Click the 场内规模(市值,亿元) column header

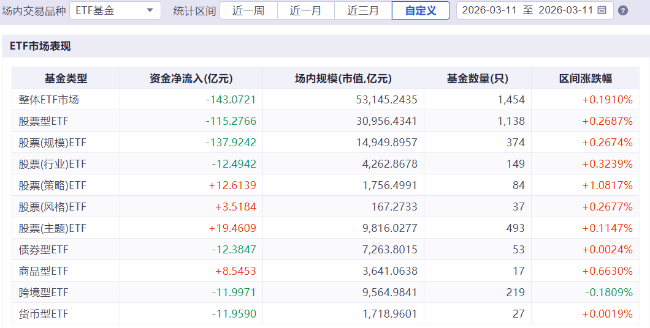(343, 78)
